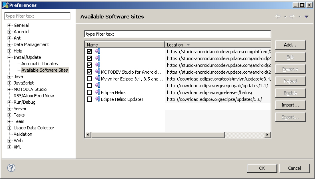
Task: Select the Eclipse Helios Updates name text
Action: 122,99
